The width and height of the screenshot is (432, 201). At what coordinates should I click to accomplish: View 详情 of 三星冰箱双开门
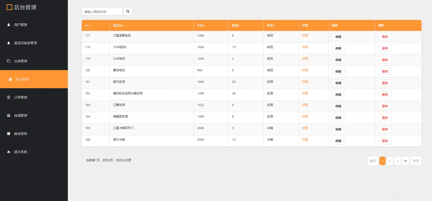(x=305, y=128)
